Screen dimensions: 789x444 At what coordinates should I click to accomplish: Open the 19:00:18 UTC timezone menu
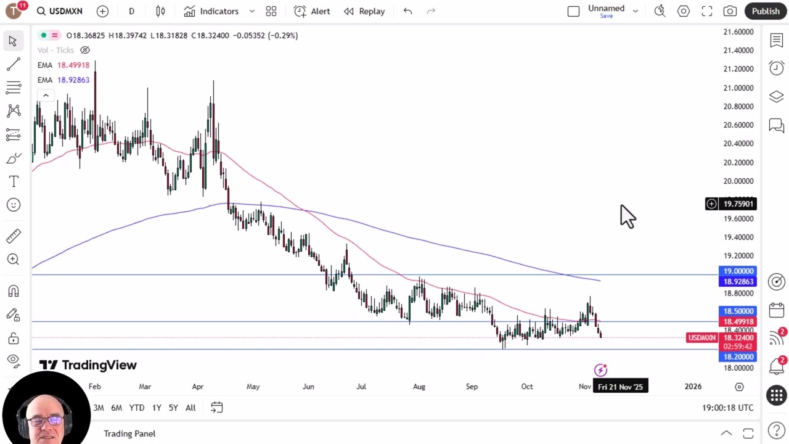pos(727,408)
